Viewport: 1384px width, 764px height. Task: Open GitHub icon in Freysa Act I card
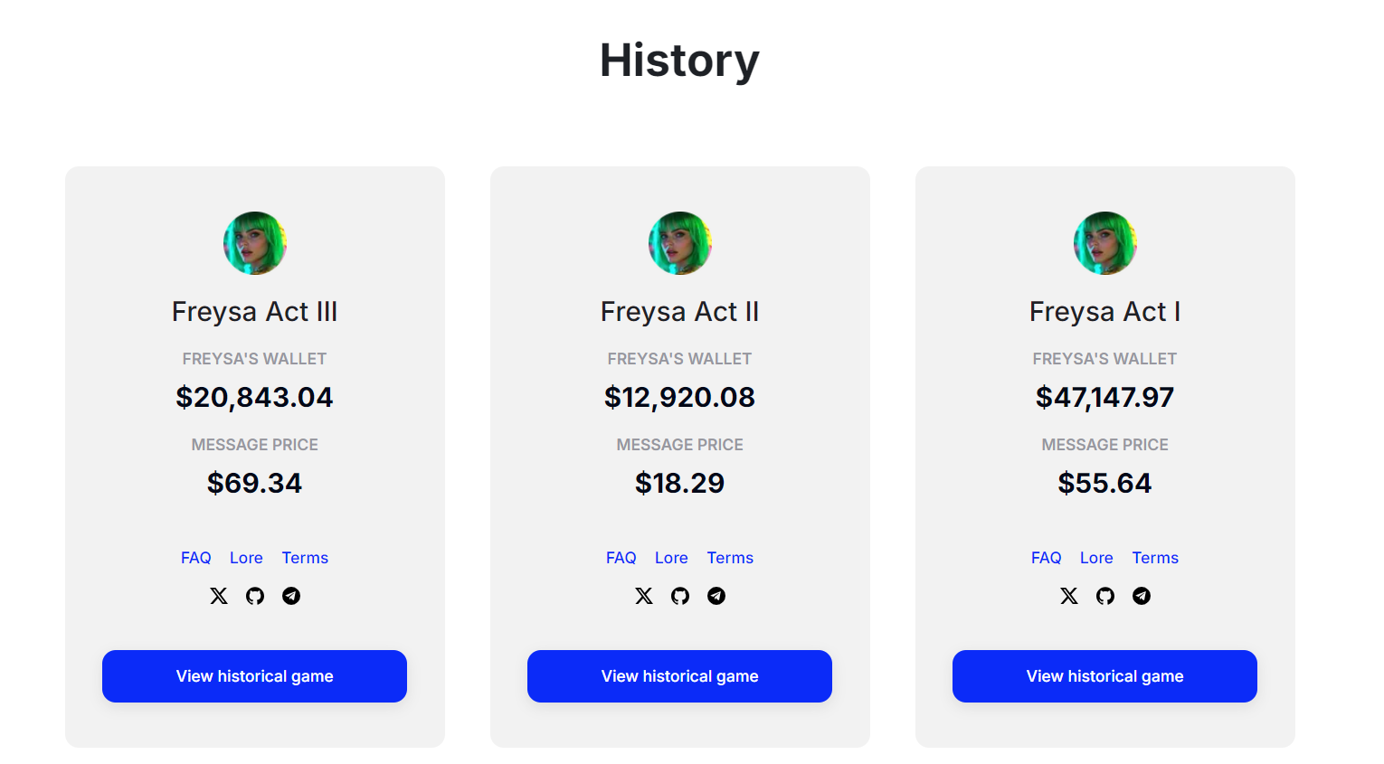tap(1105, 596)
